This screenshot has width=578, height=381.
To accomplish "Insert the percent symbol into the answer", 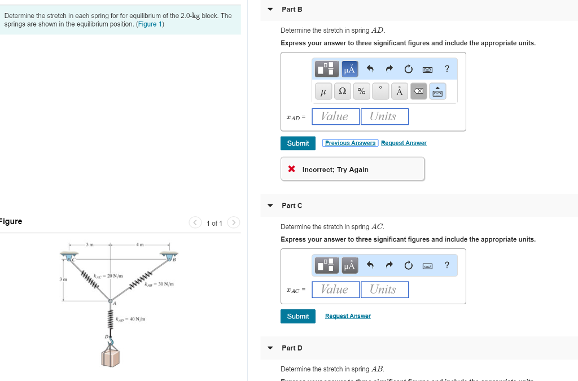I will click(x=361, y=91).
